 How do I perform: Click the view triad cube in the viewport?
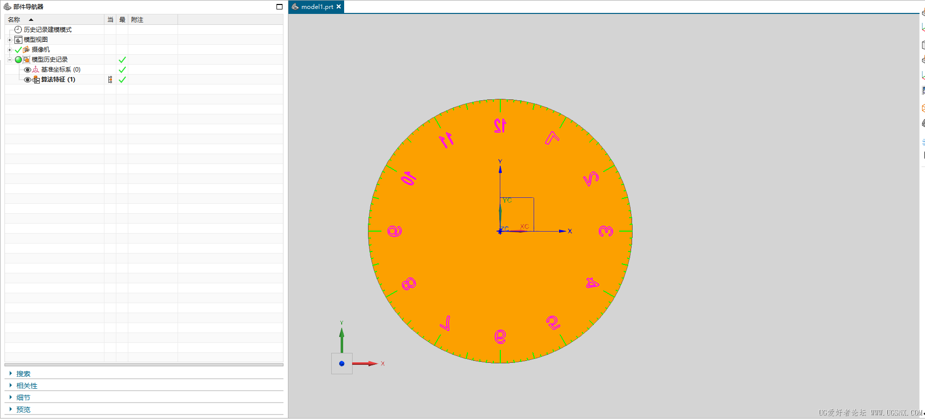coord(342,363)
